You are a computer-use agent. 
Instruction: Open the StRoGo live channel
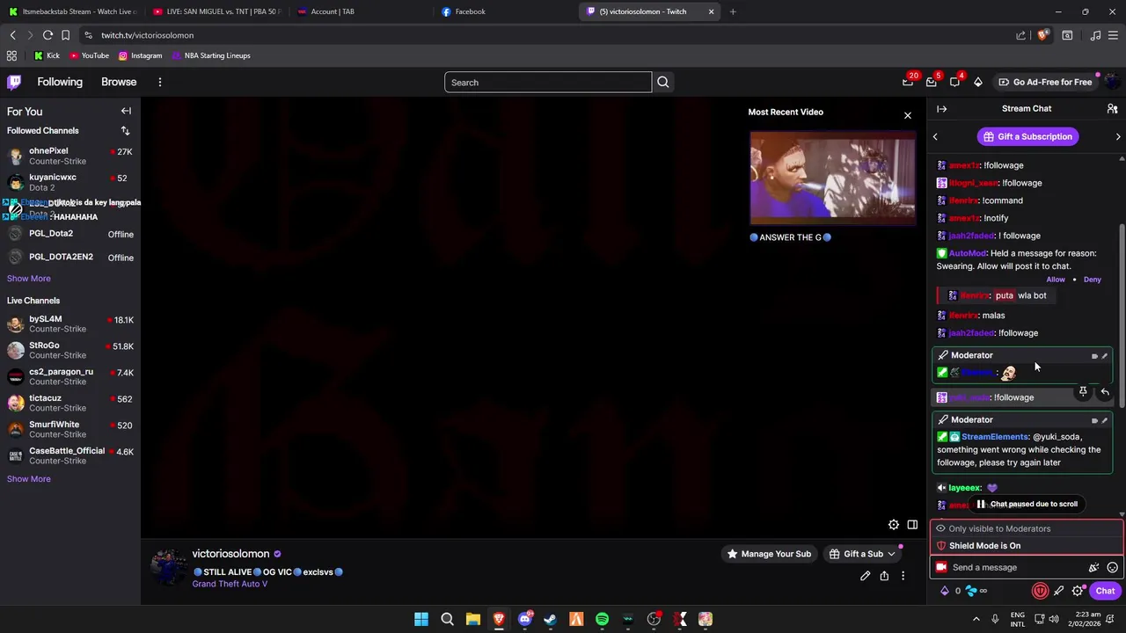pos(69,351)
